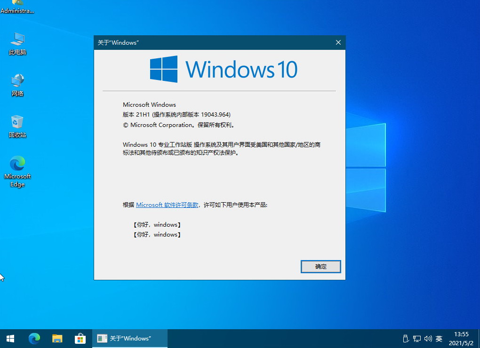This screenshot has width=480, height=348.
Task: Switch the 英 input method indicator
Action: point(439,339)
